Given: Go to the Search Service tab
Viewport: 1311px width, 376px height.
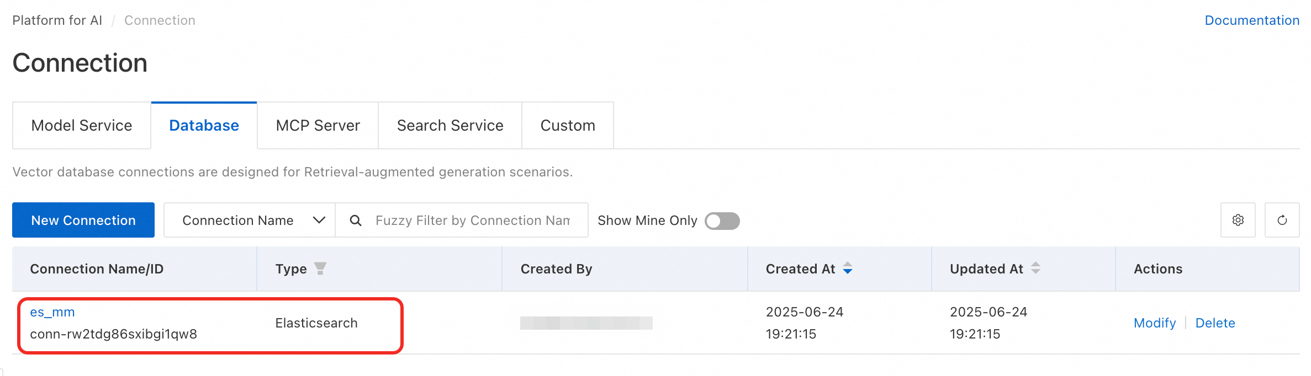Looking at the screenshot, I should [x=450, y=126].
